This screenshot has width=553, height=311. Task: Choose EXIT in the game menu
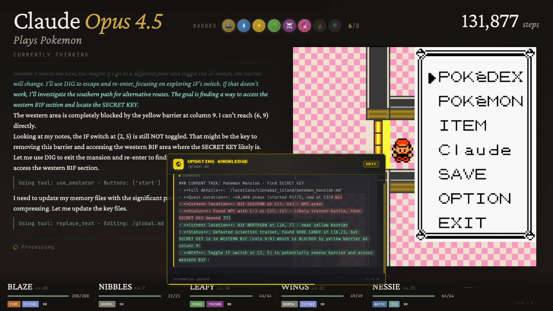tap(463, 223)
